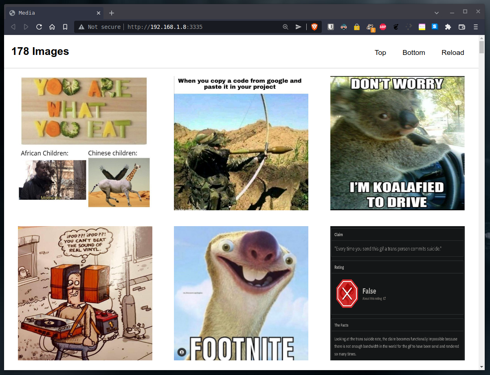
Task: Close the browser window
Action: click(478, 12)
